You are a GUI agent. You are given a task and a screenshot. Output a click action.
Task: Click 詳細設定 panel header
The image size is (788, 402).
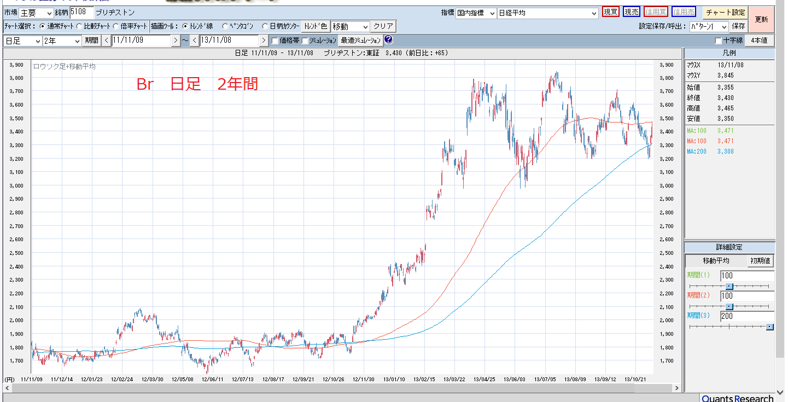(729, 247)
